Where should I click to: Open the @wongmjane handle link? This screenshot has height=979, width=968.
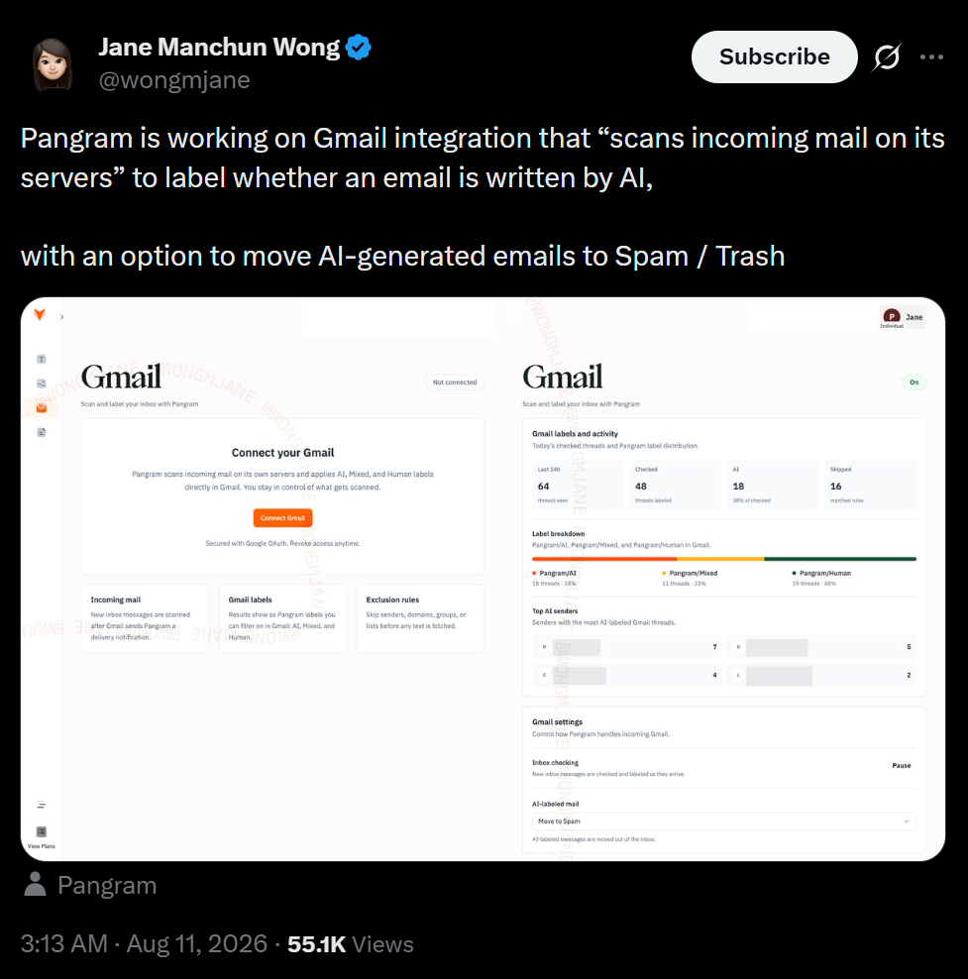click(174, 80)
